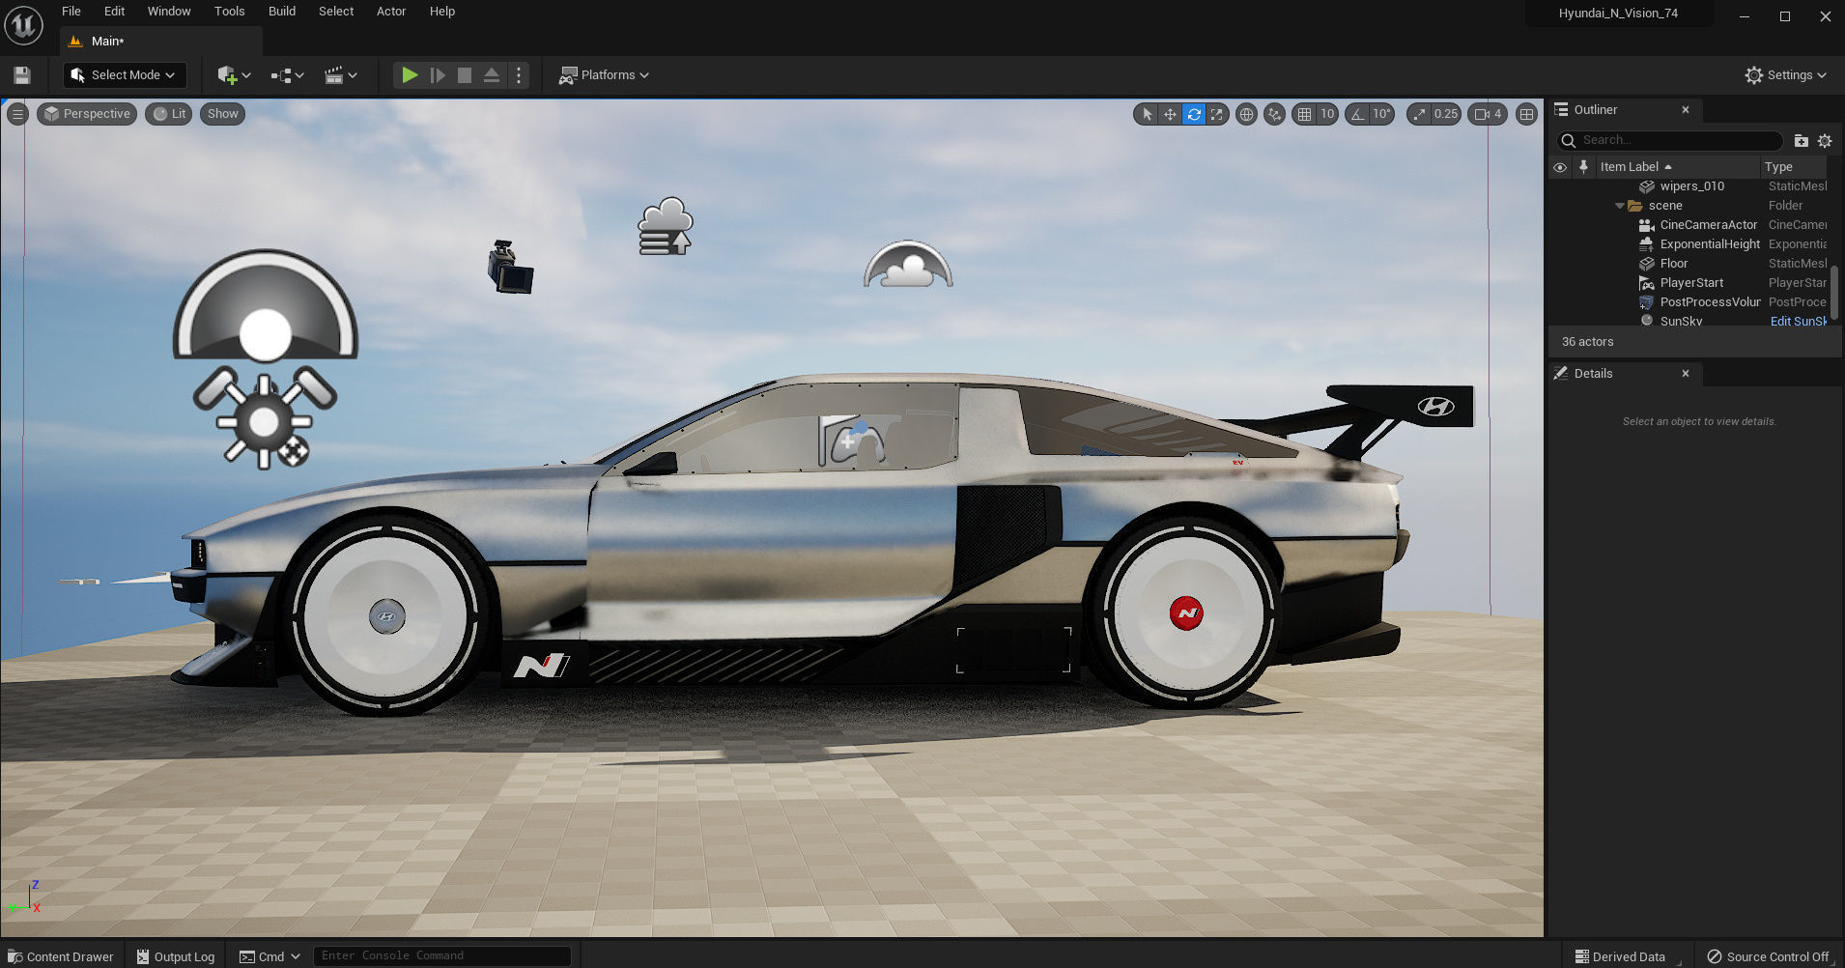Toggle surface snapping in the viewport
This screenshot has height=968, width=1845.
click(x=1275, y=114)
